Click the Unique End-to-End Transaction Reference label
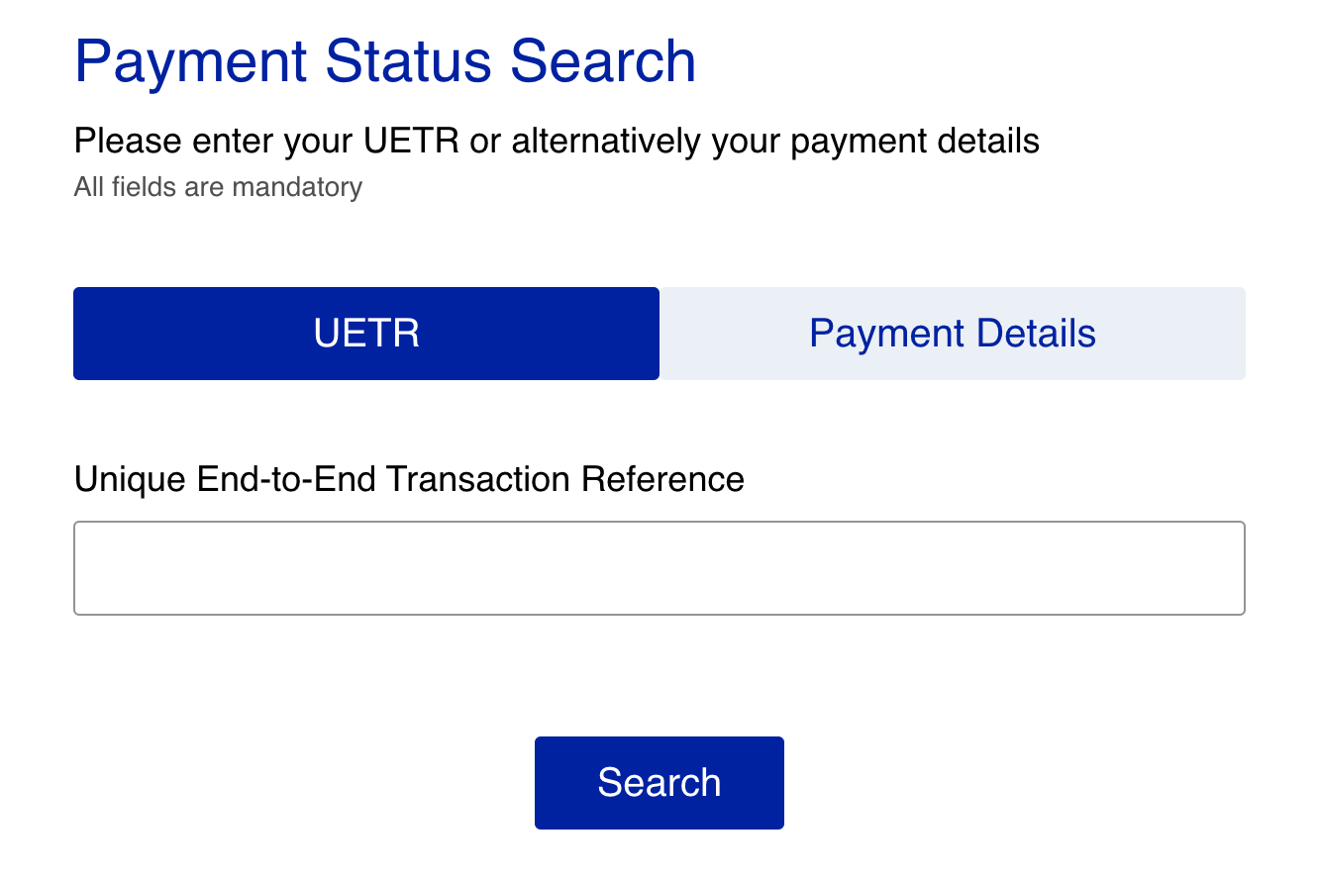 tap(408, 479)
